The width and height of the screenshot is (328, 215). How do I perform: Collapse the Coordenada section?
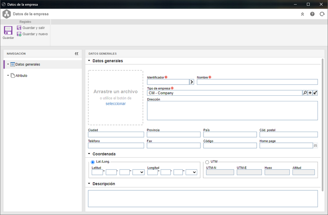(89, 154)
